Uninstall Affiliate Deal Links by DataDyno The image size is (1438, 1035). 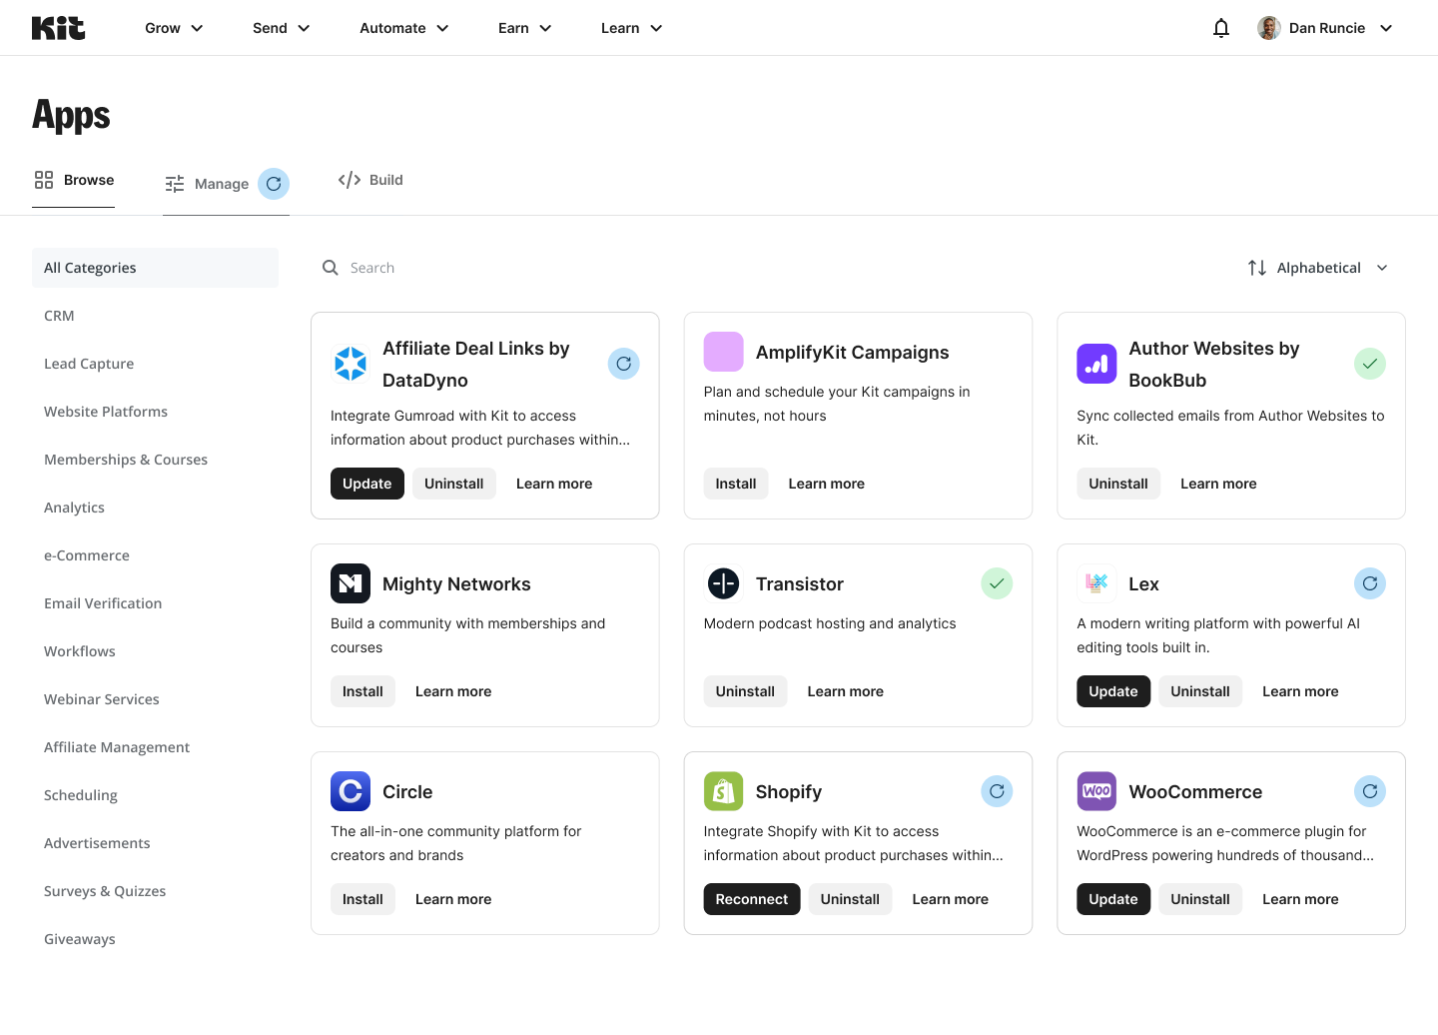[454, 484]
